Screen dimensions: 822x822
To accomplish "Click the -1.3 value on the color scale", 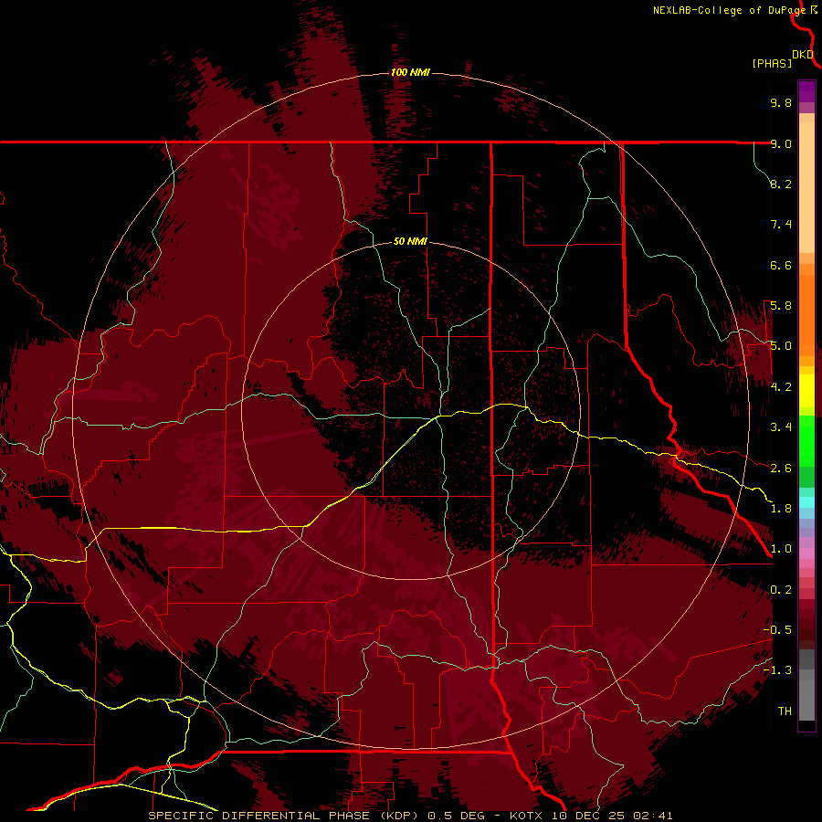I will coord(777,670).
